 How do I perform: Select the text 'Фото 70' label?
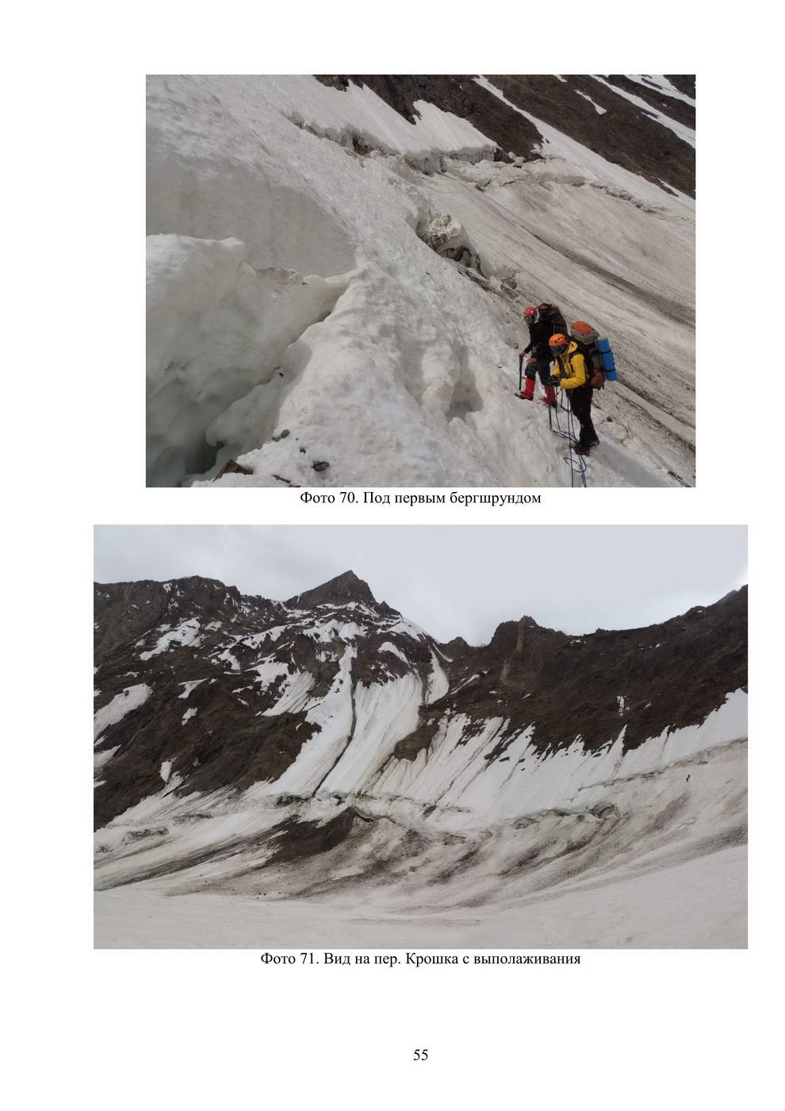click(x=328, y=498)
